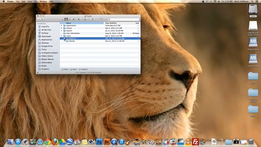Viewport: 261px width, 147px height.
Task: Sort by the Size column header
Action: tap(135, 23)
